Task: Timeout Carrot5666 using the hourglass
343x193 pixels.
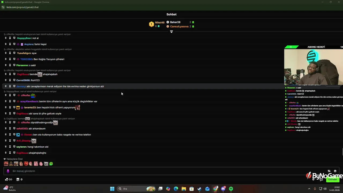Action: (10, 80)
